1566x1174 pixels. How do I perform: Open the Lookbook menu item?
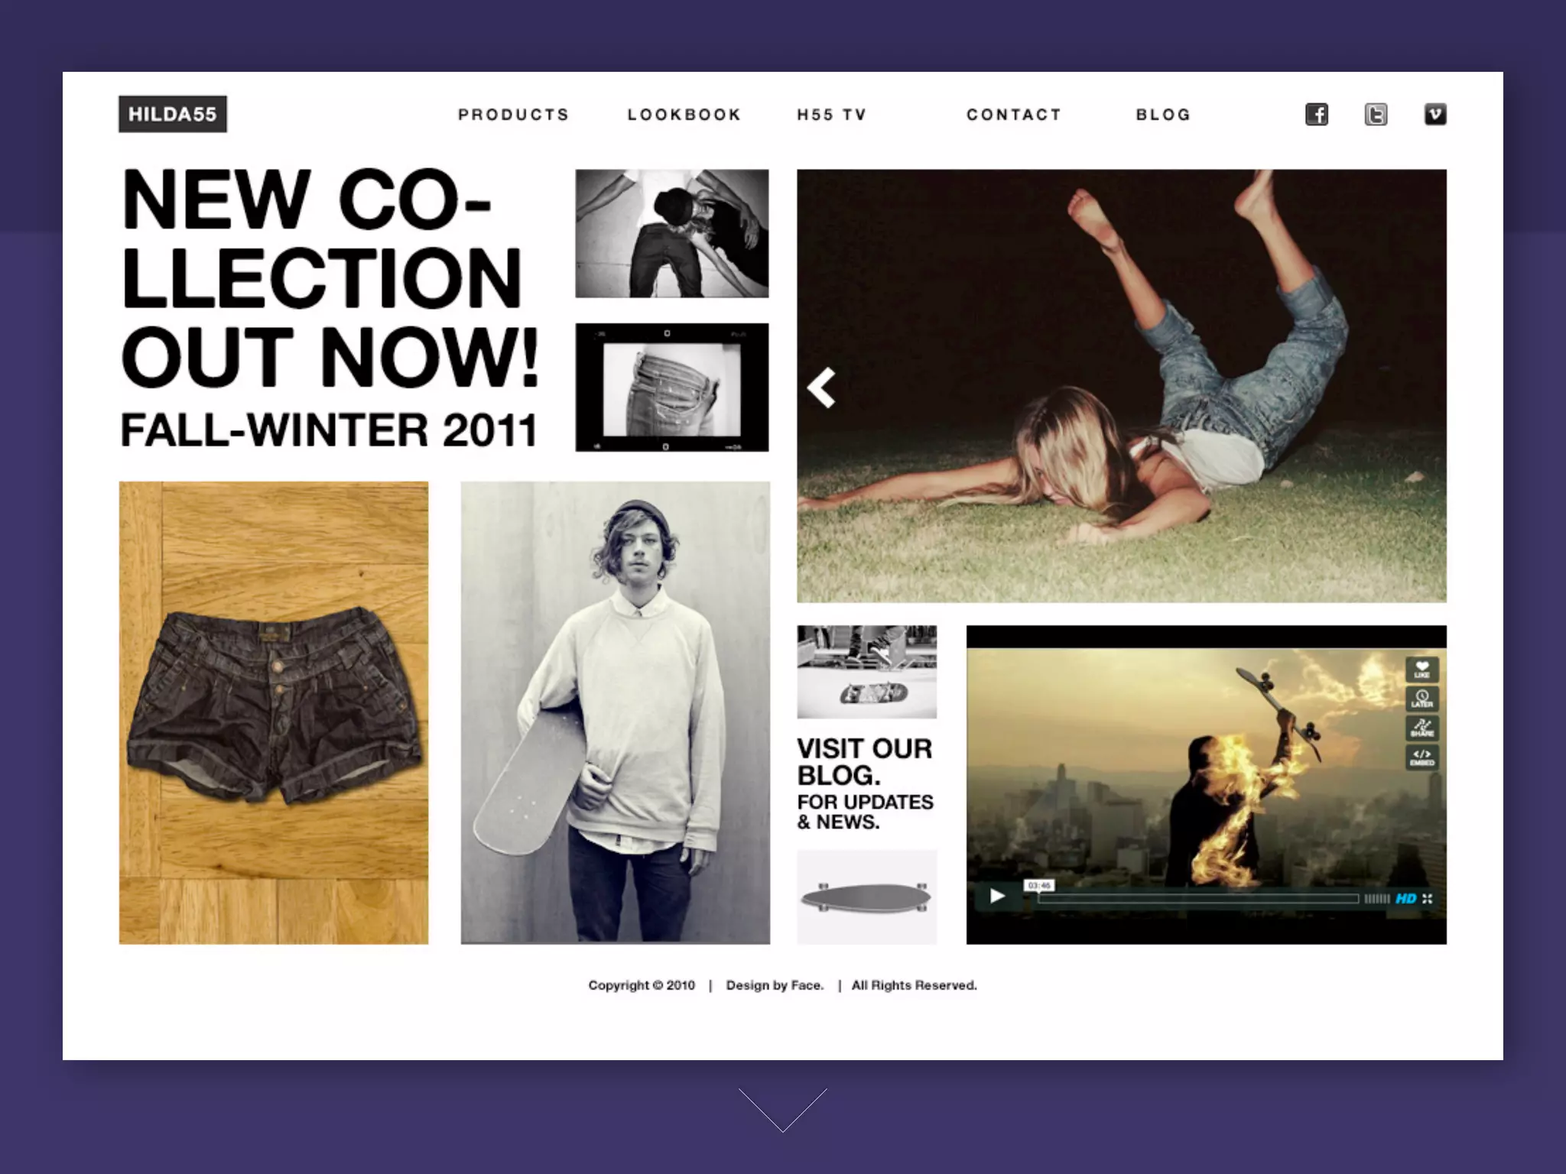tap(684, 115)
